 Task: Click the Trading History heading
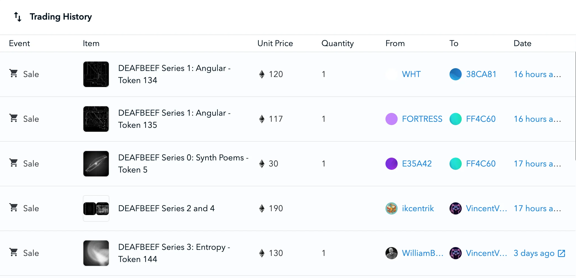point(61,17)
